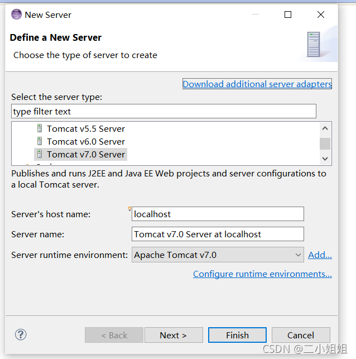This screenshot has height=359, width=356.
Task: Click the Cancel button
Action: coord(301,335)
